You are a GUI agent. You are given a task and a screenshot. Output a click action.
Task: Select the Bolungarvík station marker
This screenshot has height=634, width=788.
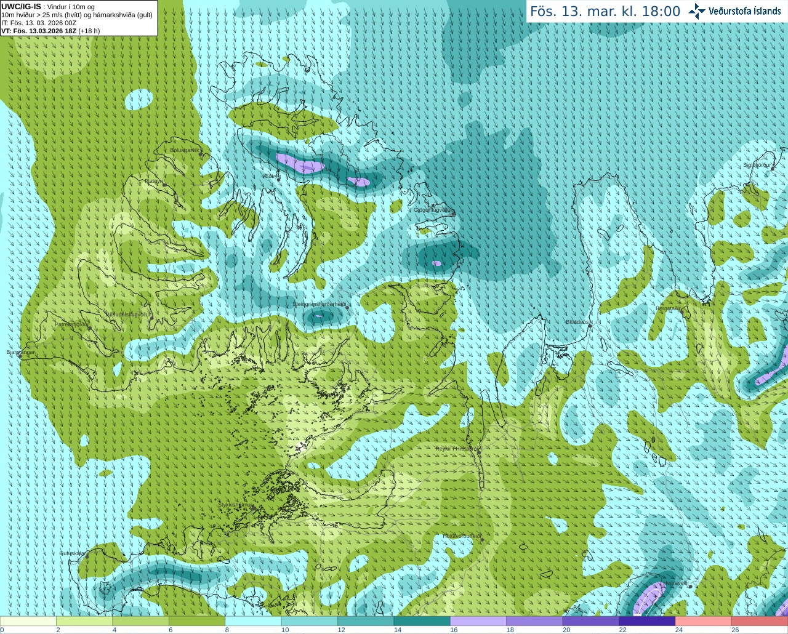click(x=201, y=154)
